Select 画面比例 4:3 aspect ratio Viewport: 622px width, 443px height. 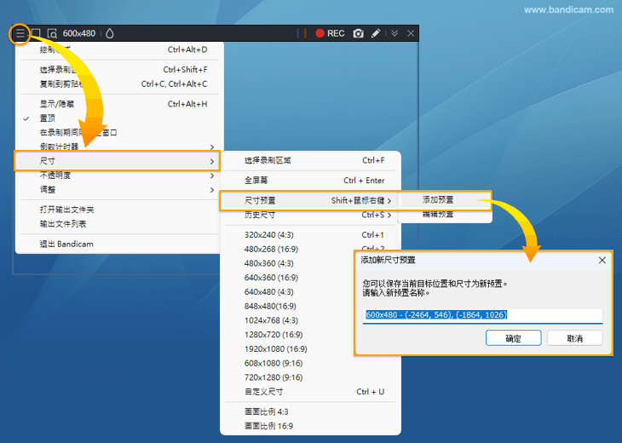coord(311,411)
